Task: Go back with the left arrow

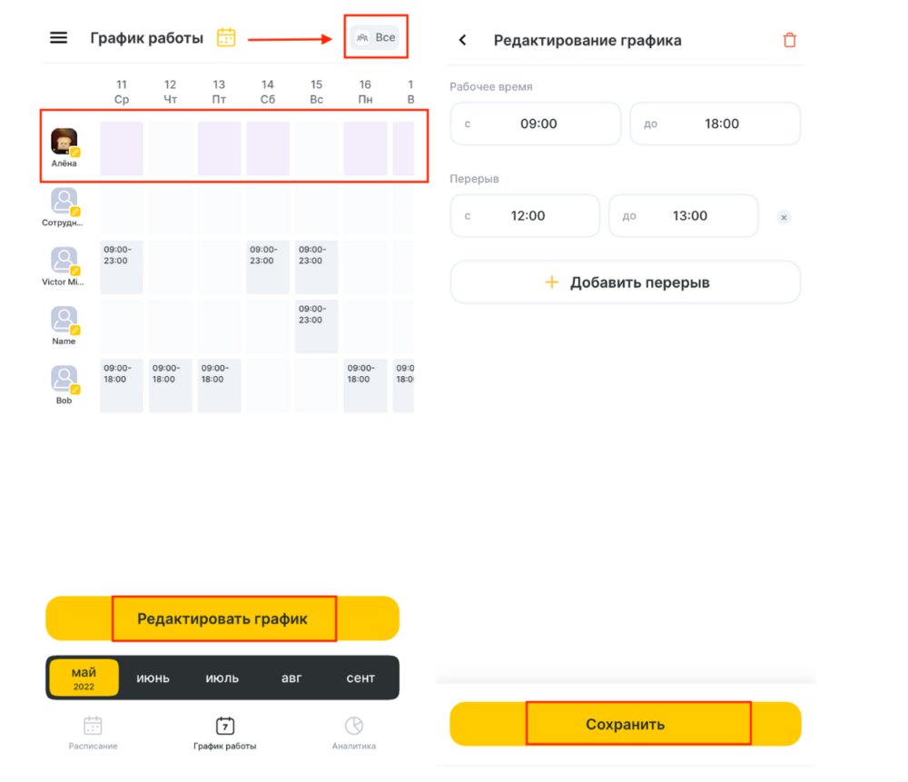Action: (462, 40)
